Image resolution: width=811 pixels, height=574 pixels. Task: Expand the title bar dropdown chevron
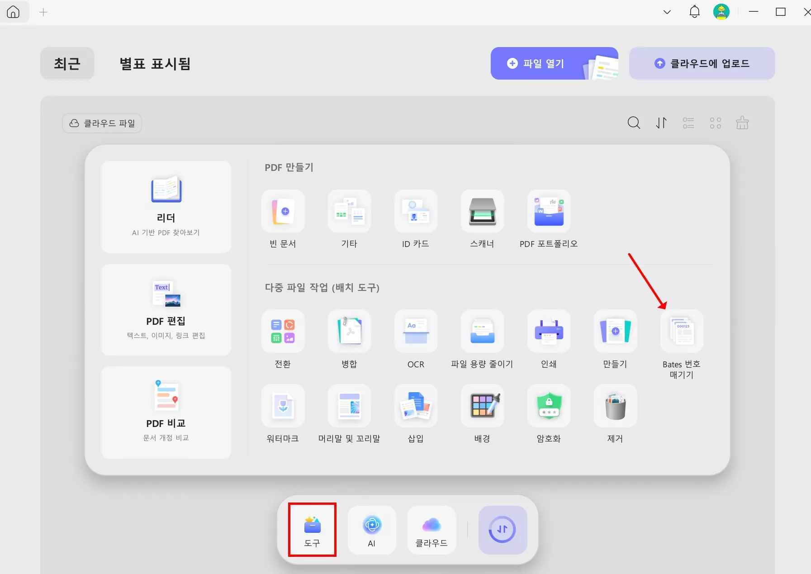667,12
